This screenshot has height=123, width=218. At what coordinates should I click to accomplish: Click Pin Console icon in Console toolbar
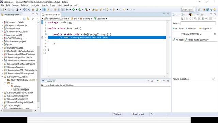(148, 81)
